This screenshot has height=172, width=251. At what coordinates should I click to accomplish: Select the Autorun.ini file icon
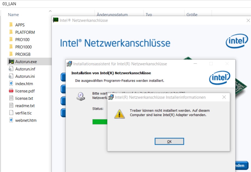coord(11,76)
